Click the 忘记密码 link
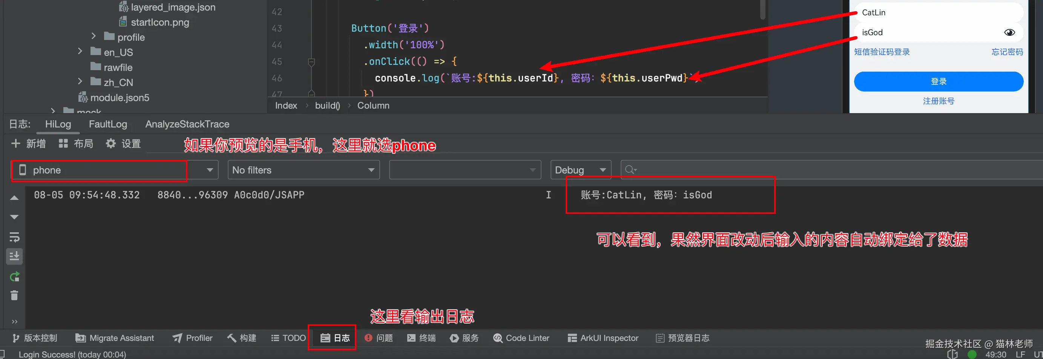Viewport: 1043px width, 359px height. (1007, 52)
